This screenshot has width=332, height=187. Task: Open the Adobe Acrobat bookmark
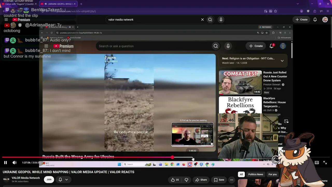pyautogui.click(x=74, y=38)
